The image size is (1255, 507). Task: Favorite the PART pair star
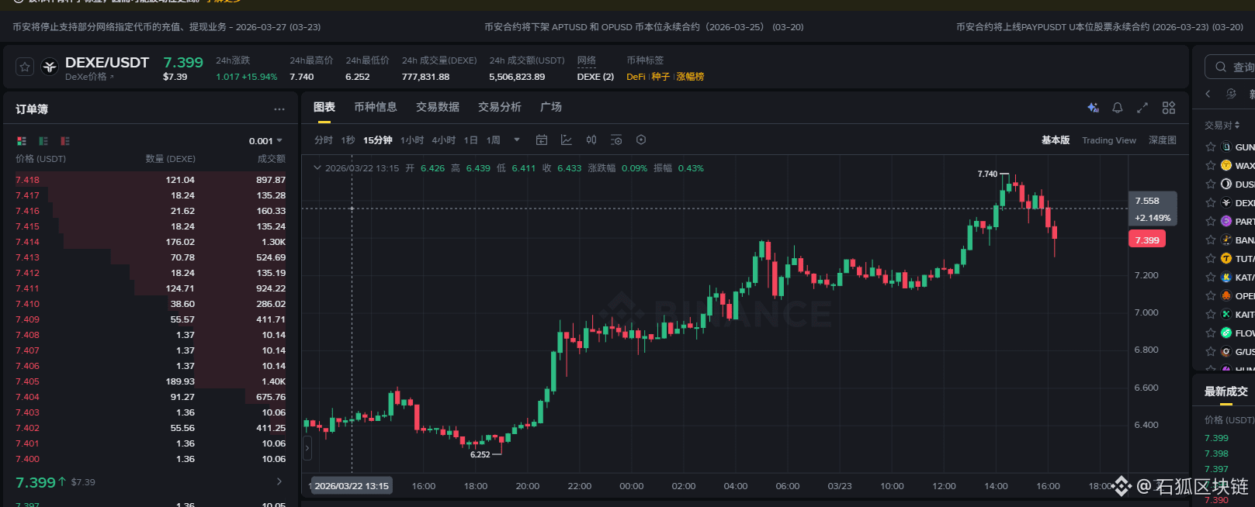pyautogui.click(x=1211, y=221)
